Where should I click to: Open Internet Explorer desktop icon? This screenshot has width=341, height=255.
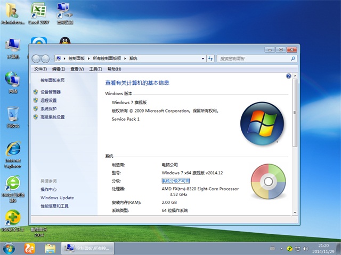(x=13, y=151)
